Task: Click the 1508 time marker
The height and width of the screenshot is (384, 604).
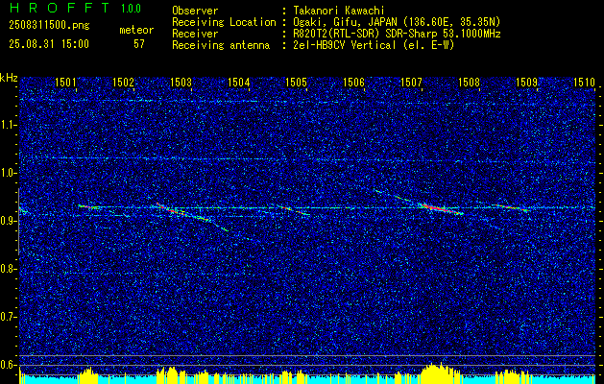Action: (x=470, y=82)
